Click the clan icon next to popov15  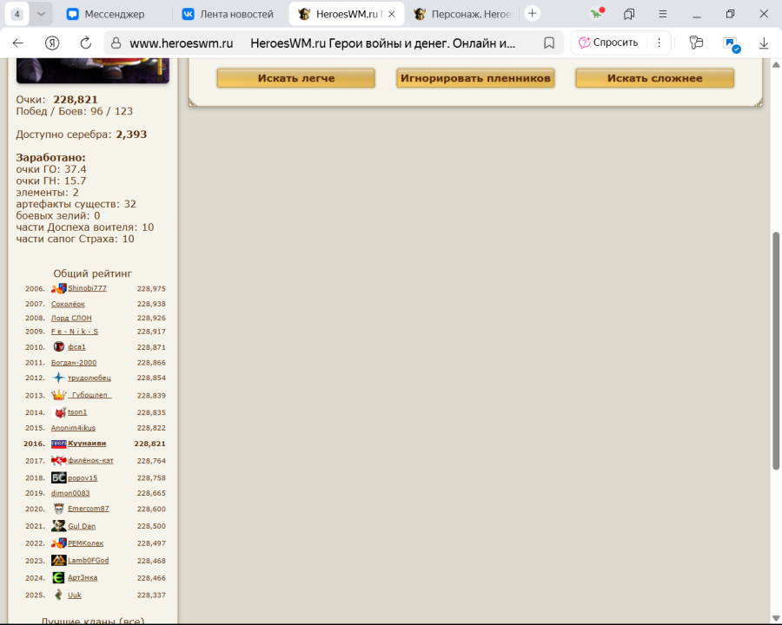pyautogui.click(x=58, y=477)
